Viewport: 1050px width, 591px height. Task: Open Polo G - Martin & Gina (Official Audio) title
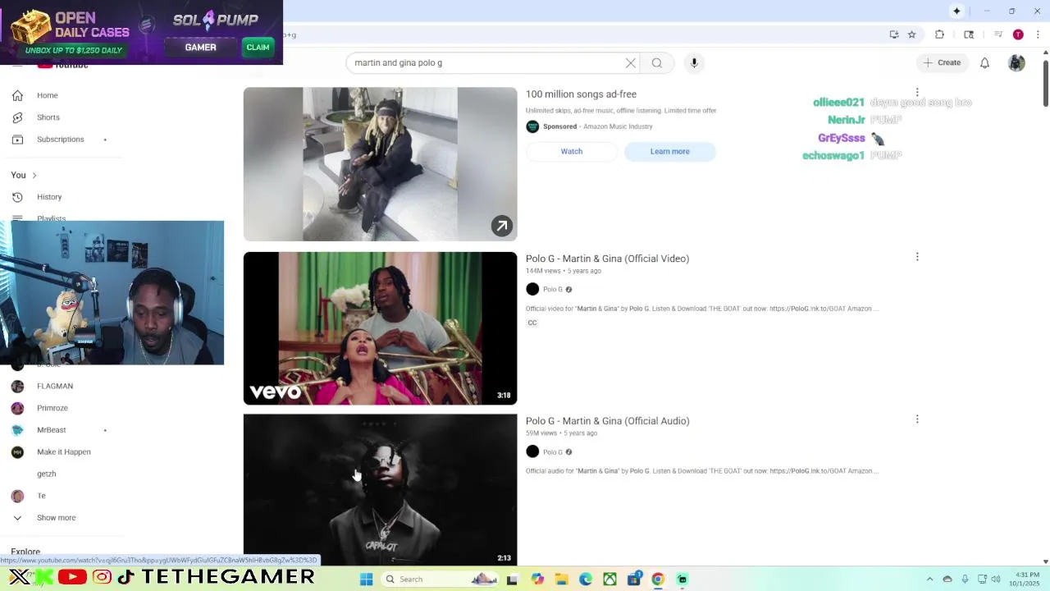click(x=607, y=421)
